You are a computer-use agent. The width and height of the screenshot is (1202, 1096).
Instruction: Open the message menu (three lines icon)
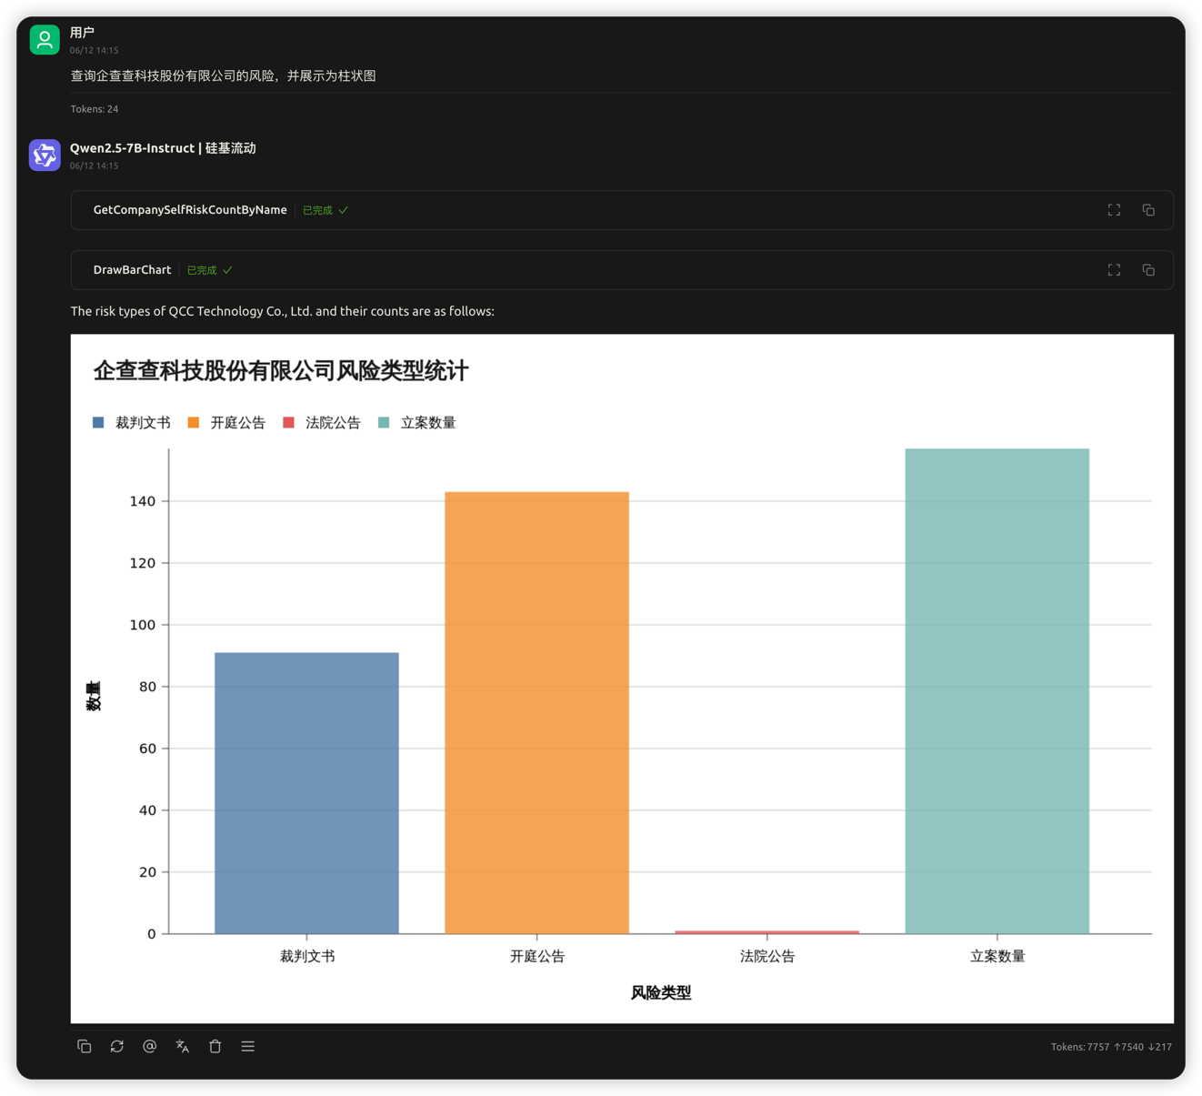(248, 1046)
